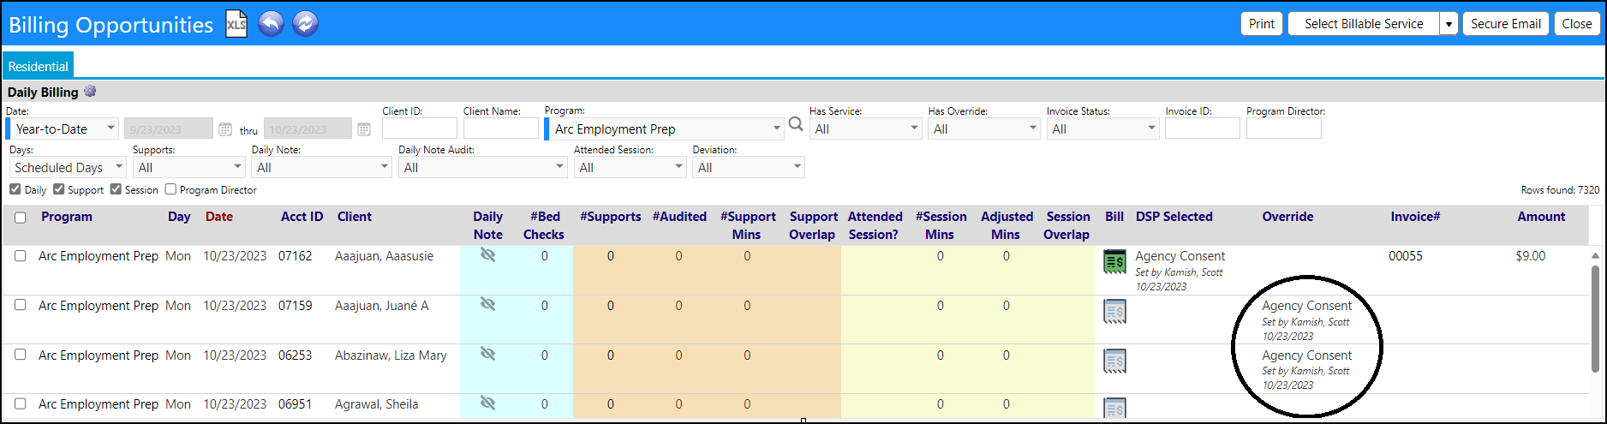The height and width of the screenshot is (424, 1607).
Task: Open bill icon for account 07159
Action: (x=1114, y=312)
